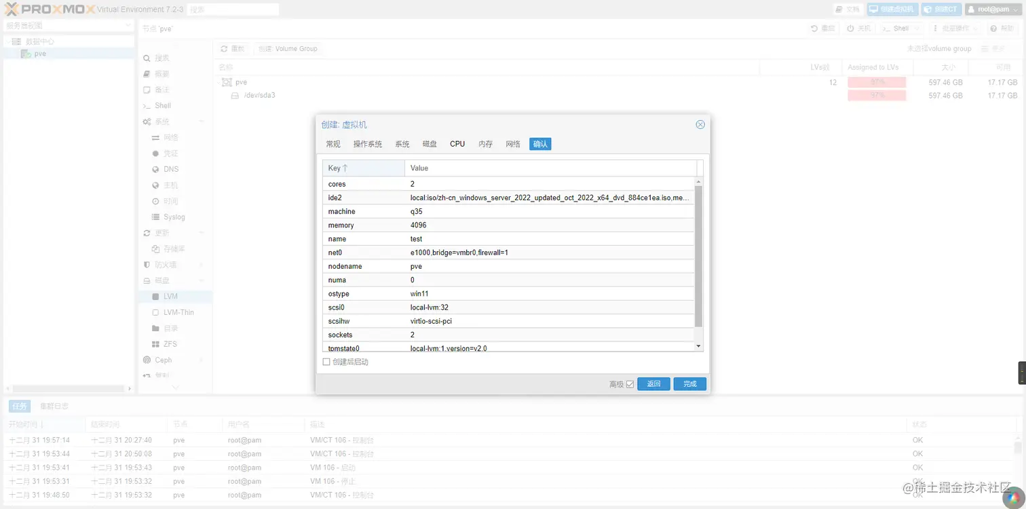The image size is (1026, 509).
Task: Click the 返回 back button
Action: (653, 384)
